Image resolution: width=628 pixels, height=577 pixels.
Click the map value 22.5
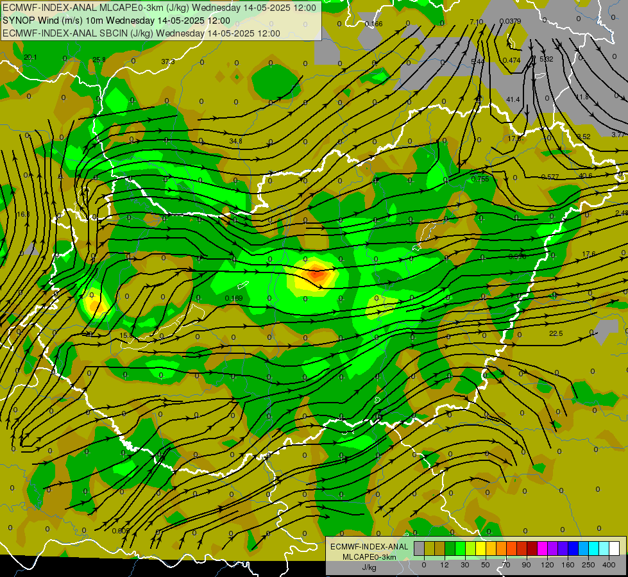click(x=556, y=333)
